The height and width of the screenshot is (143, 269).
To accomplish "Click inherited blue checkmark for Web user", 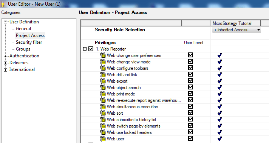I will click(x=220, y=139).
